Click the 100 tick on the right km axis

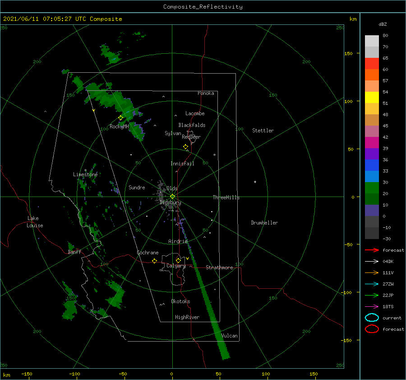tap(348, 101)
